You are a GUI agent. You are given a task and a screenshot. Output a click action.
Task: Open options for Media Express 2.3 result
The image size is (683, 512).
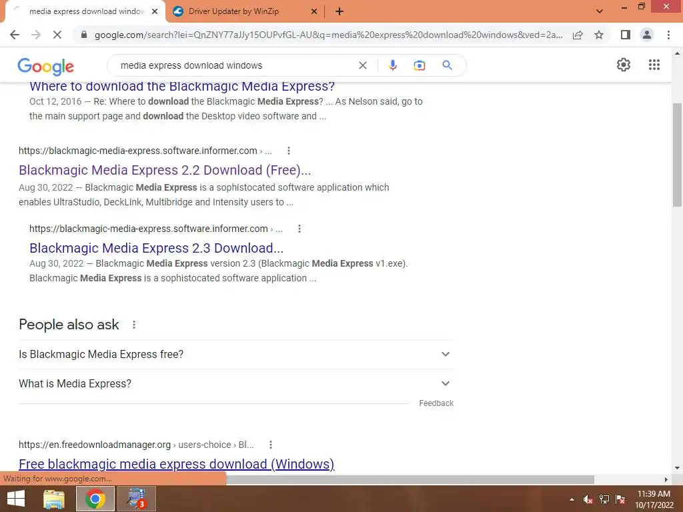coord(299,229)
